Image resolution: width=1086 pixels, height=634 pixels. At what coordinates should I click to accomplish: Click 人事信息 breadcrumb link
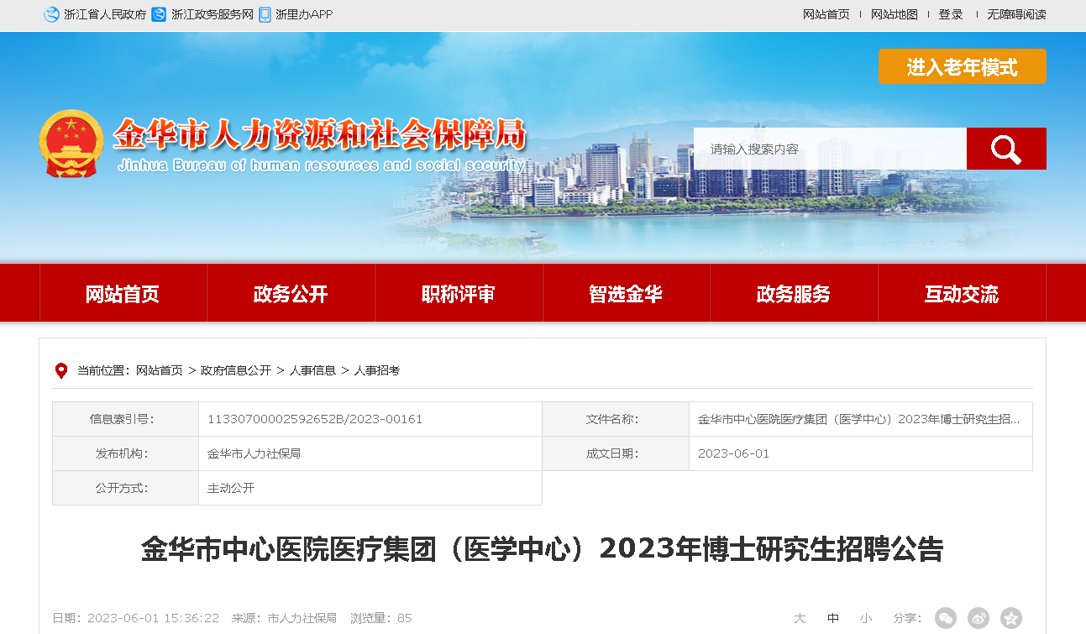[312, 370]
